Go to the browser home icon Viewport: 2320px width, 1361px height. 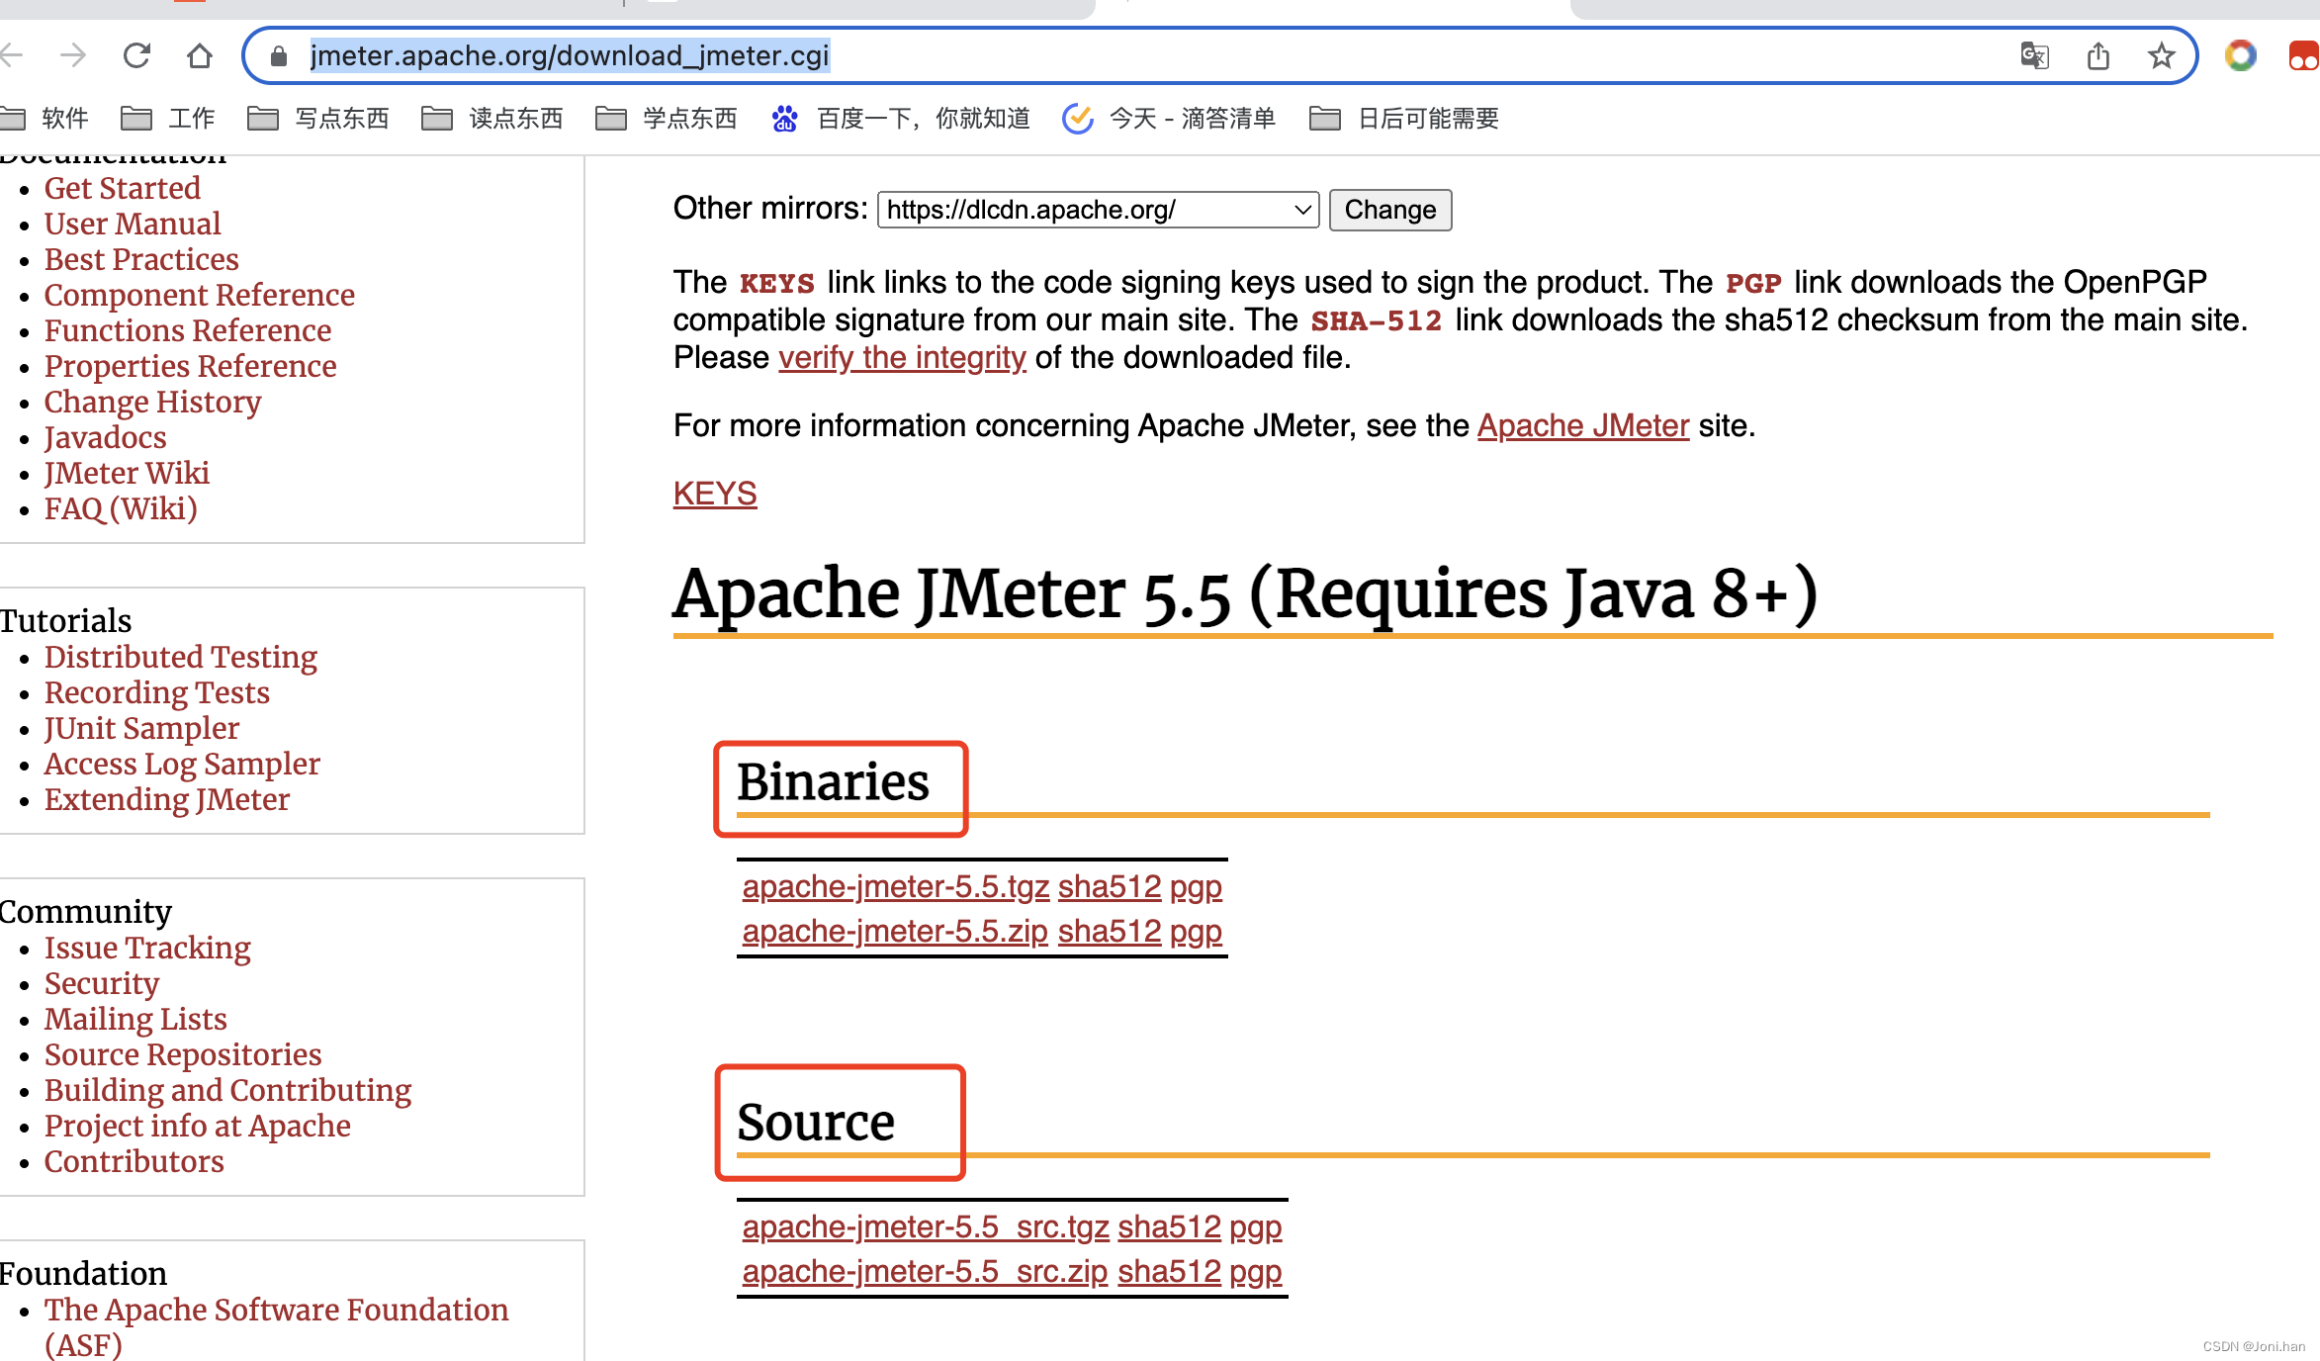[x=200, y=55]
